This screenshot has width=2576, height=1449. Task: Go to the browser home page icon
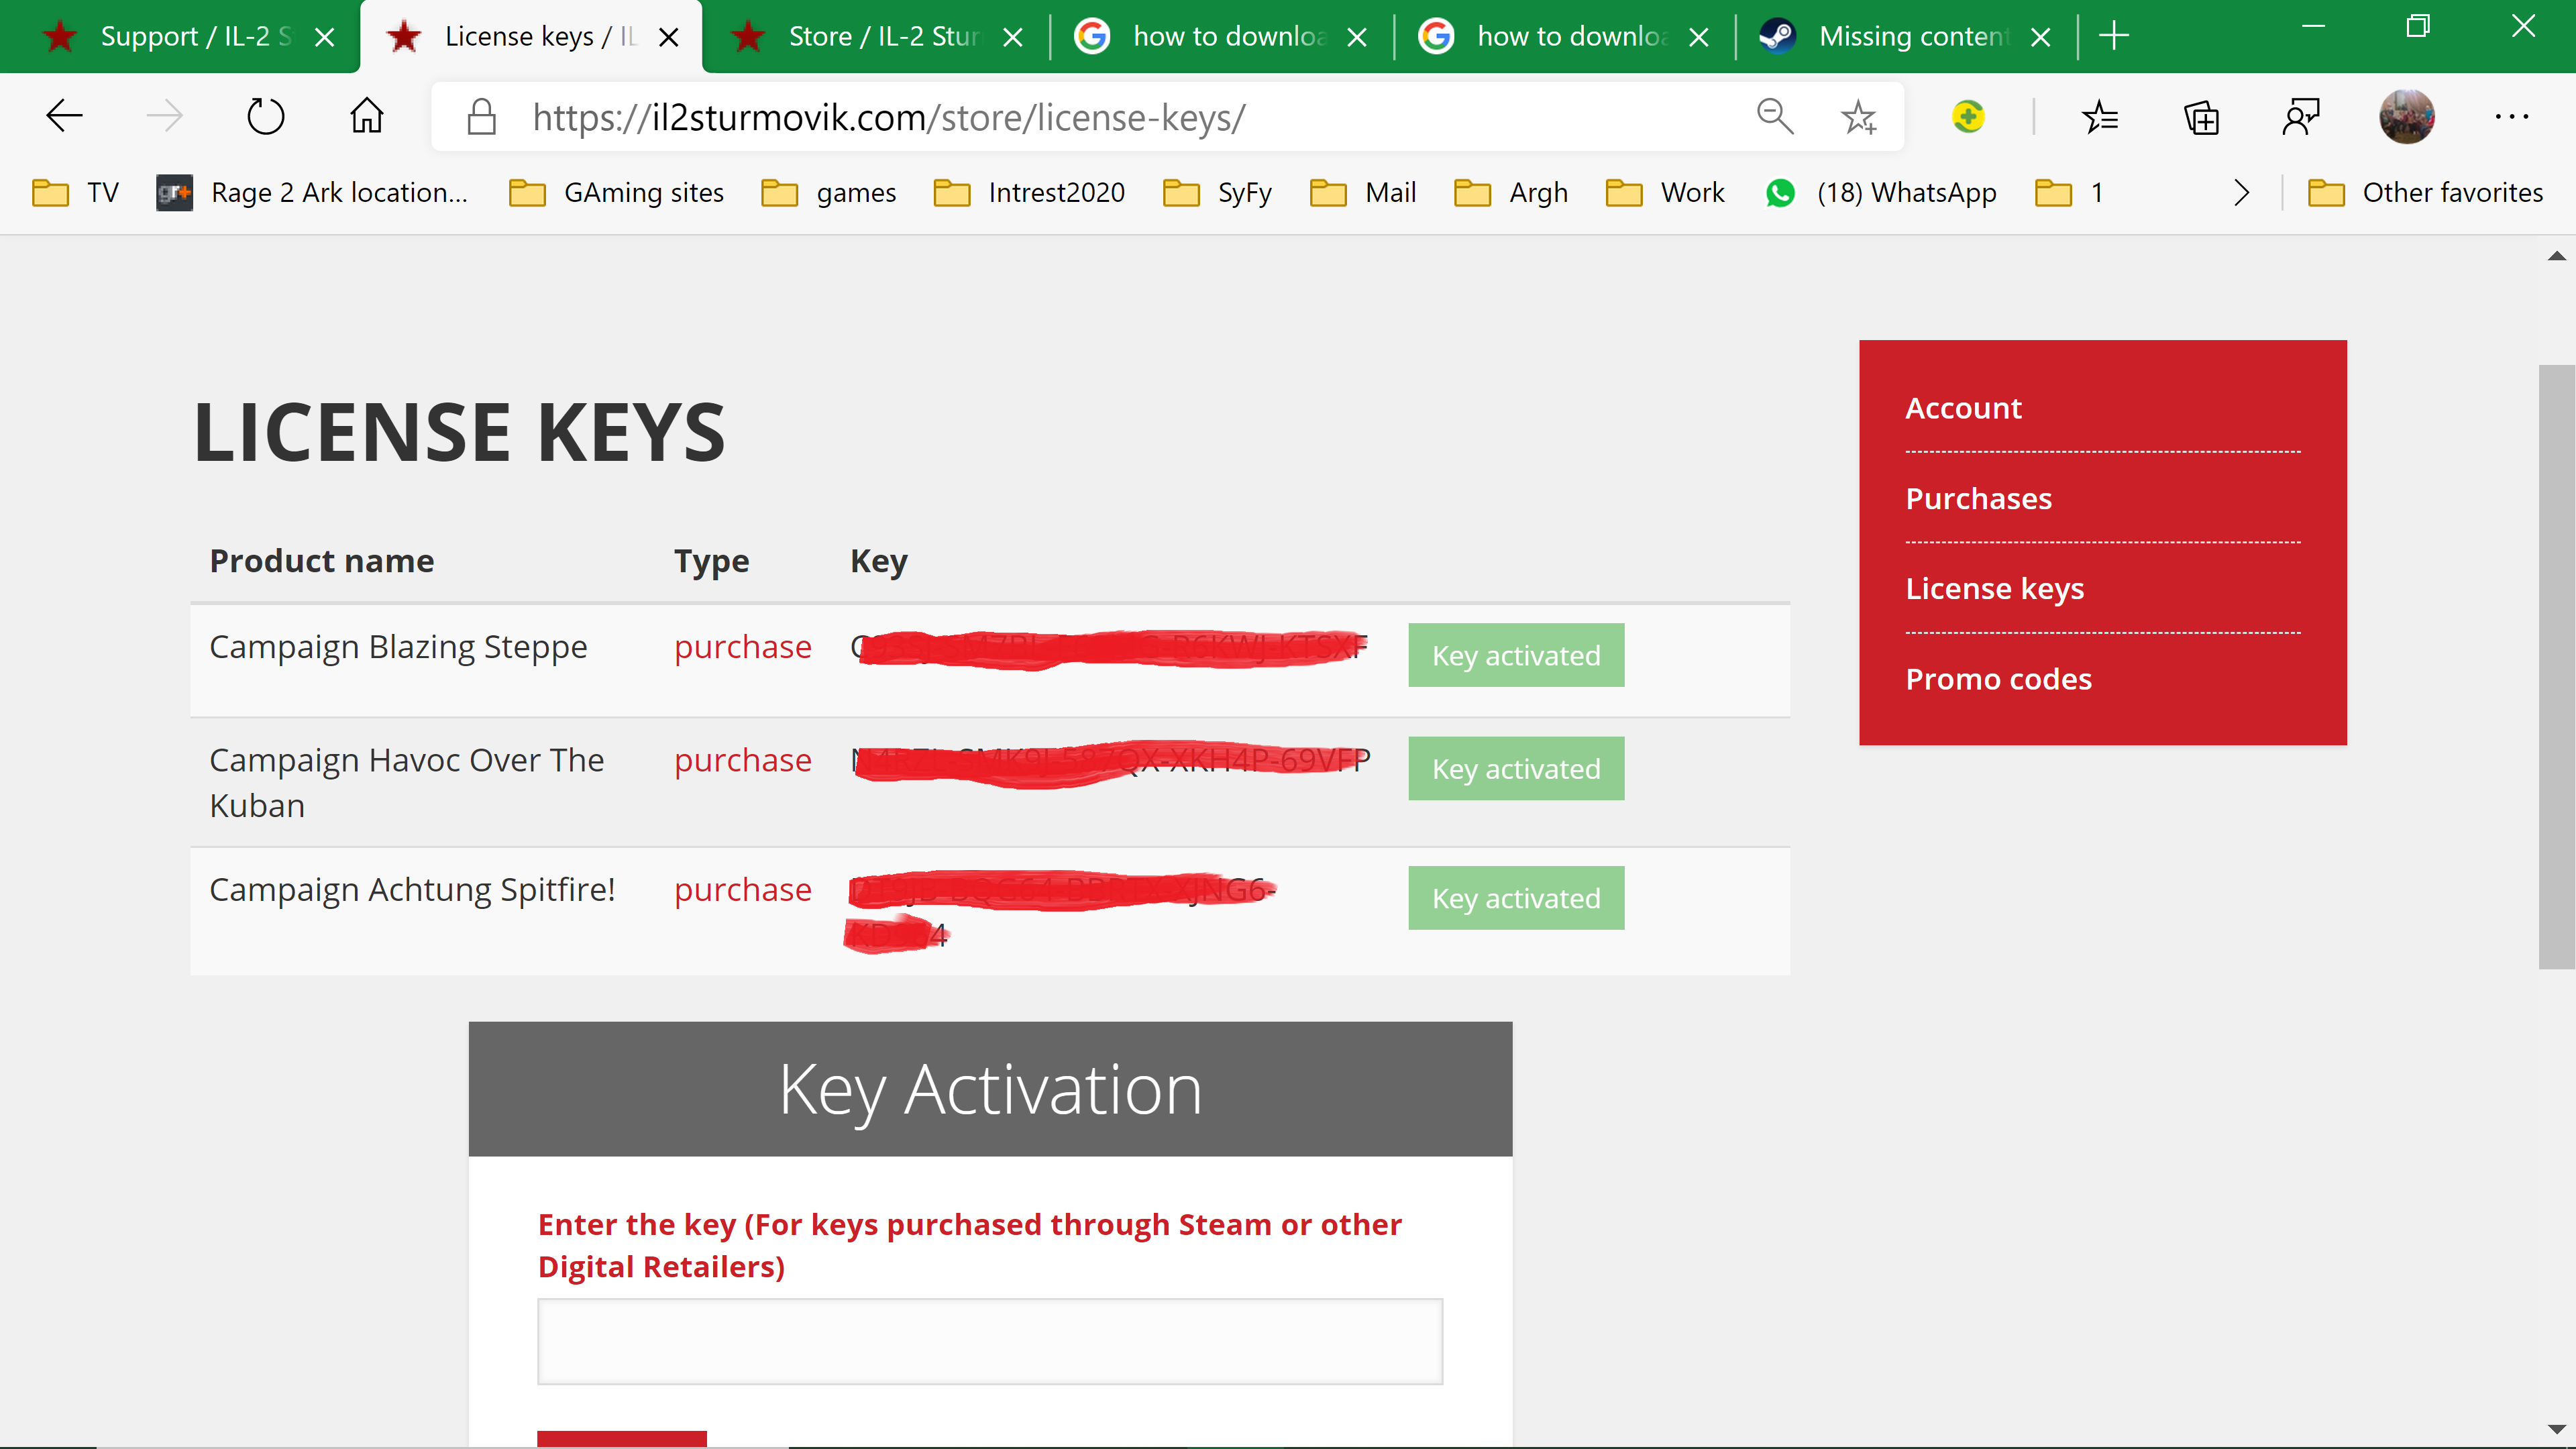click(366, 117)
